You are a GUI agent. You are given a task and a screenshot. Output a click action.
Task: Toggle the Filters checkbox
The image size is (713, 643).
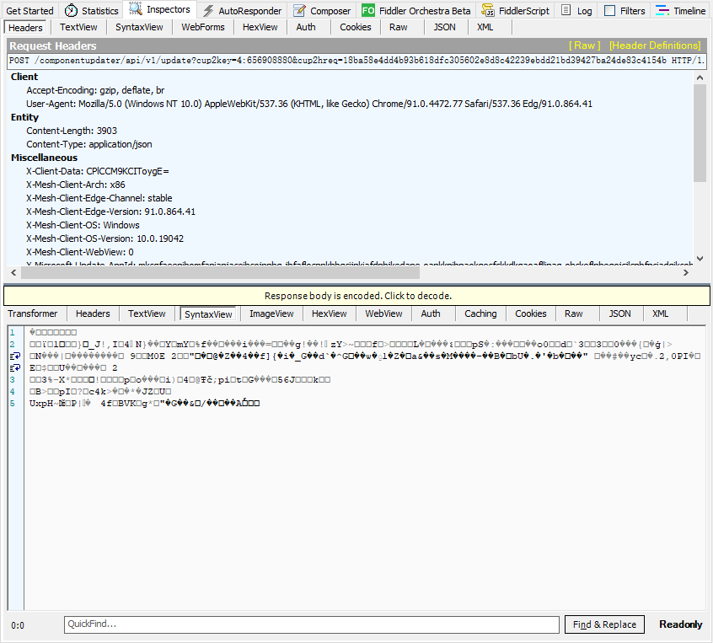click(610, 10)
